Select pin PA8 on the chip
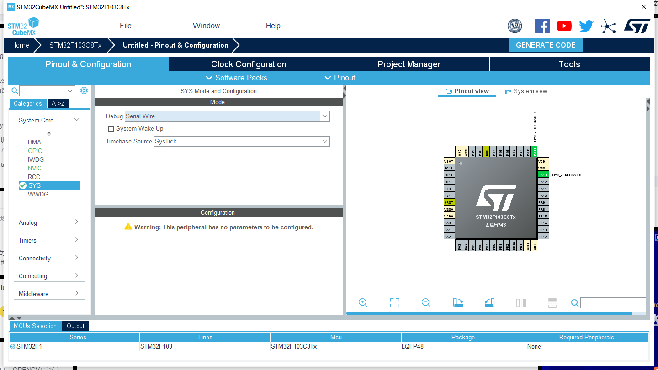The width and height of the screenshot is (658, 370). point(543,209)
